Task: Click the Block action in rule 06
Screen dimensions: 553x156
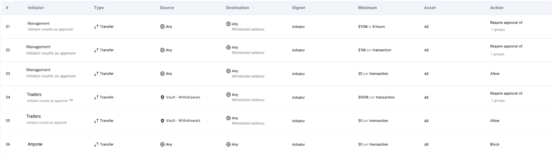Action: 495,144
